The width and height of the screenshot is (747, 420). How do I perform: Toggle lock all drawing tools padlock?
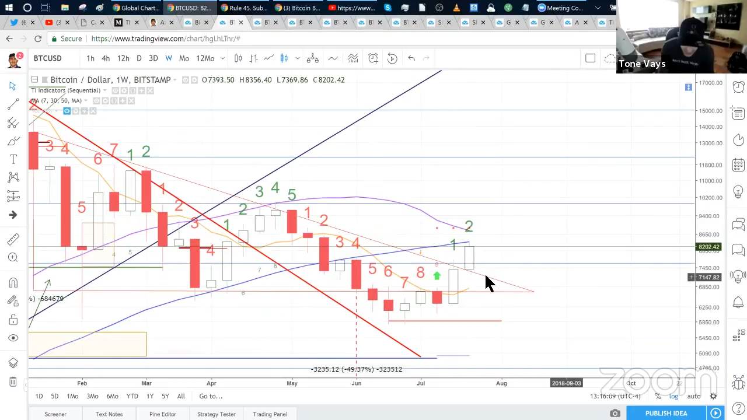tap(13, 320)
